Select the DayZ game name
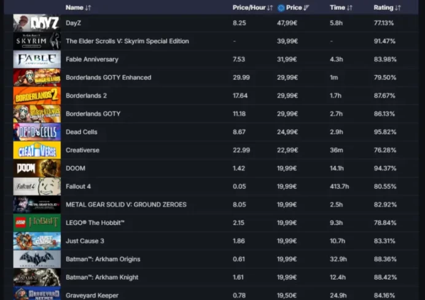 (x=73, y=23)
